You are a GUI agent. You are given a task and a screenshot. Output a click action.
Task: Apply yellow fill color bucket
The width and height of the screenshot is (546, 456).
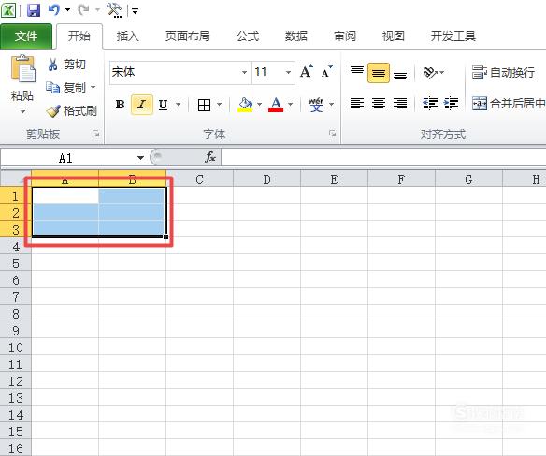click(245, 104)
